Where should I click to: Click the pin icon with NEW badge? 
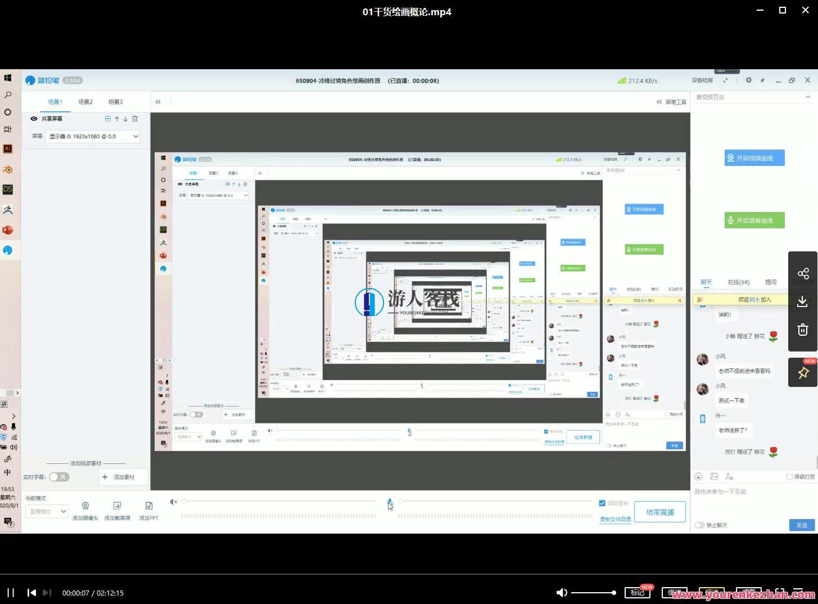(x=803, y=372)
